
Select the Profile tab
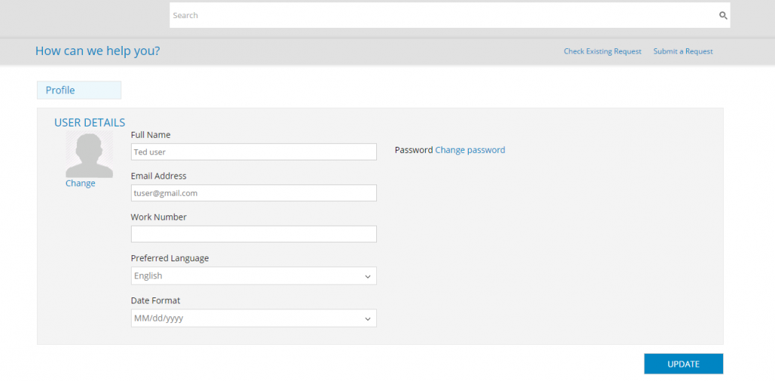point(79,90)
